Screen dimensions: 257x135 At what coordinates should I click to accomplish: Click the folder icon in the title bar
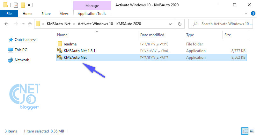click(5, 5)
